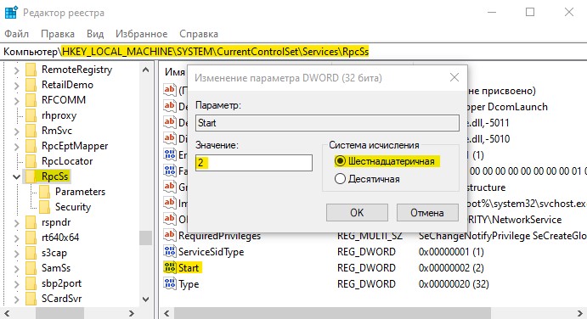The image size is (587, 319).
Task: Expand the SCardSvr tree node
Action: (x=16, y=299)
